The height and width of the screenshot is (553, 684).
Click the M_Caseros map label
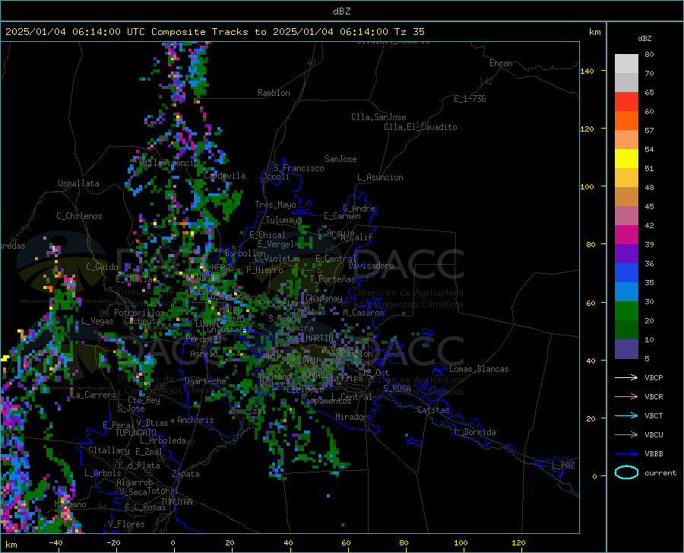click(x=363, y=312)
